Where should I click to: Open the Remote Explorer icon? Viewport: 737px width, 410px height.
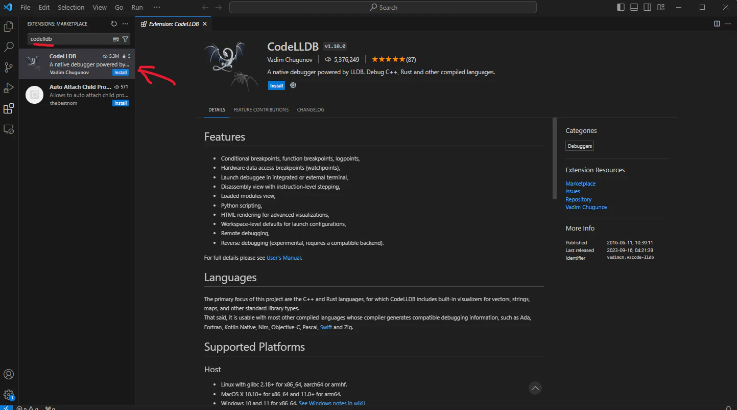[9, 129]
